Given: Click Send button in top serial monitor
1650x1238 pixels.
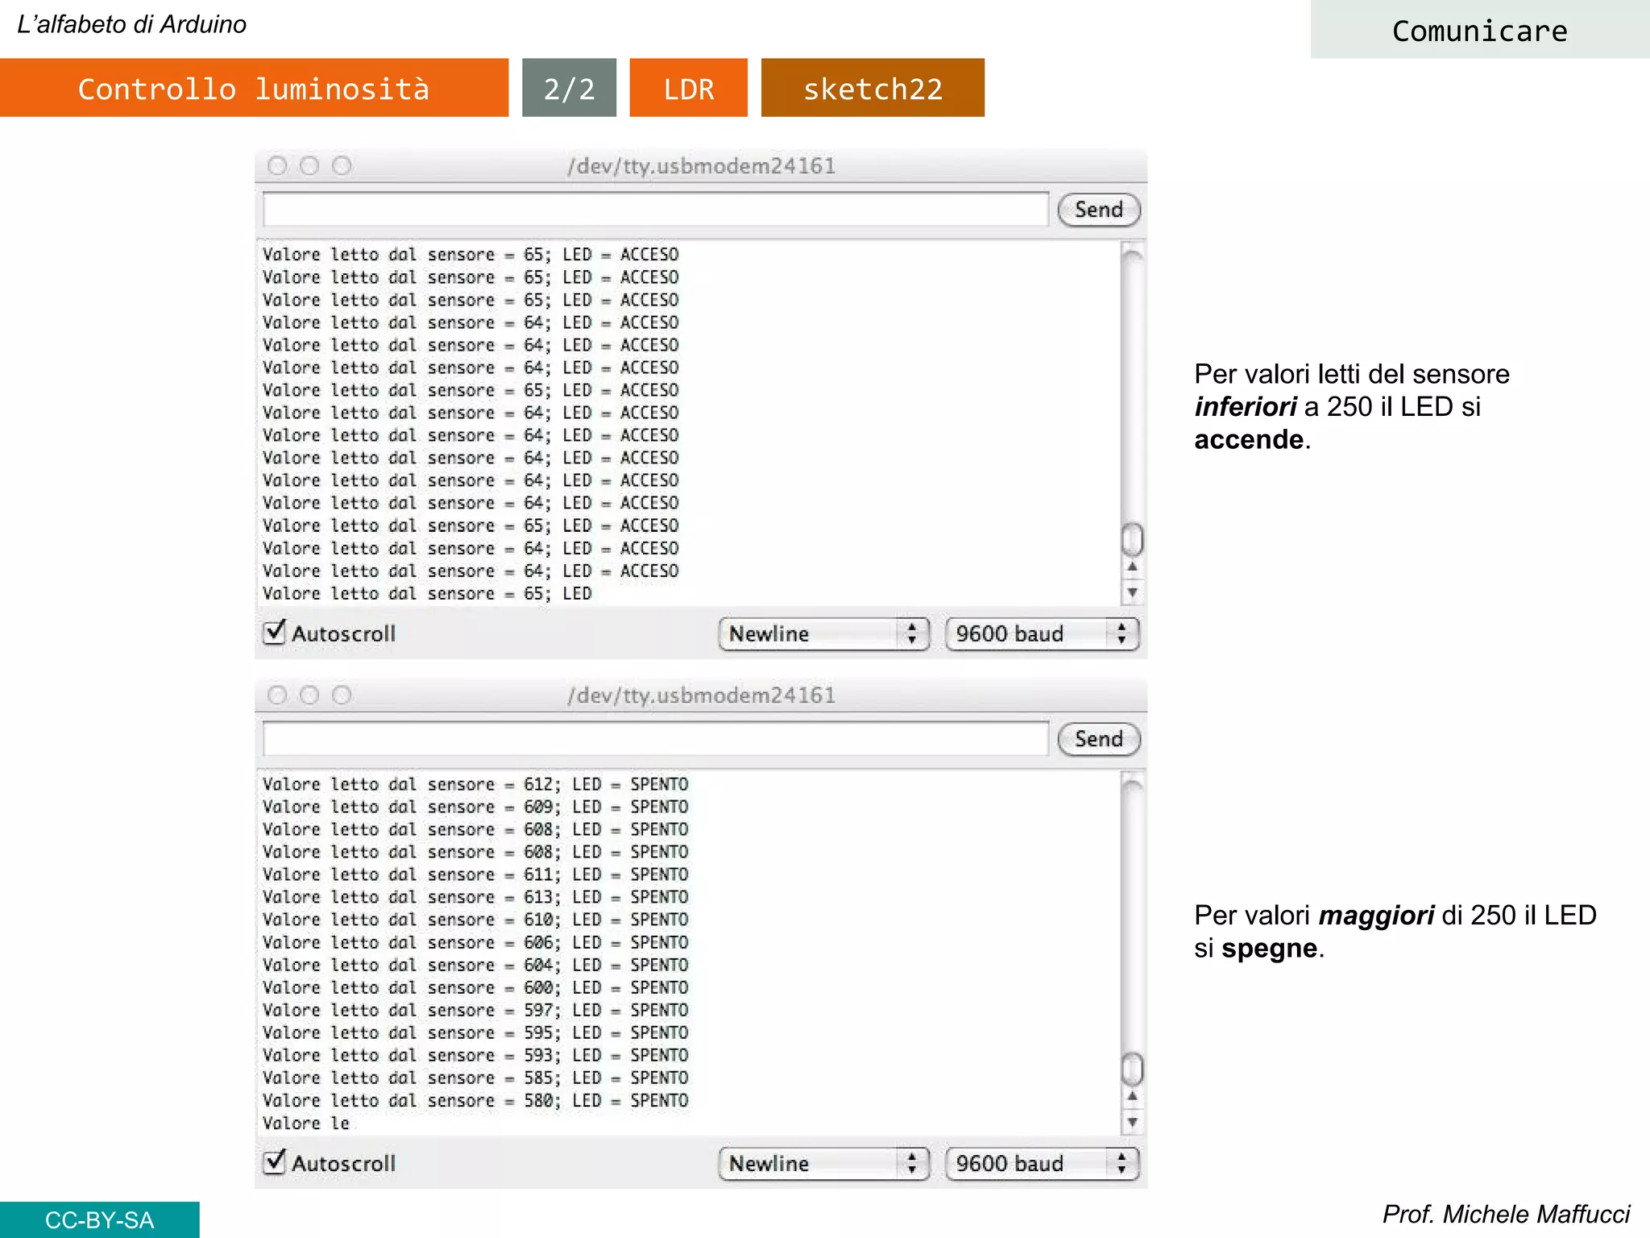Looking at the screenshot, I should click(1098, 210).
